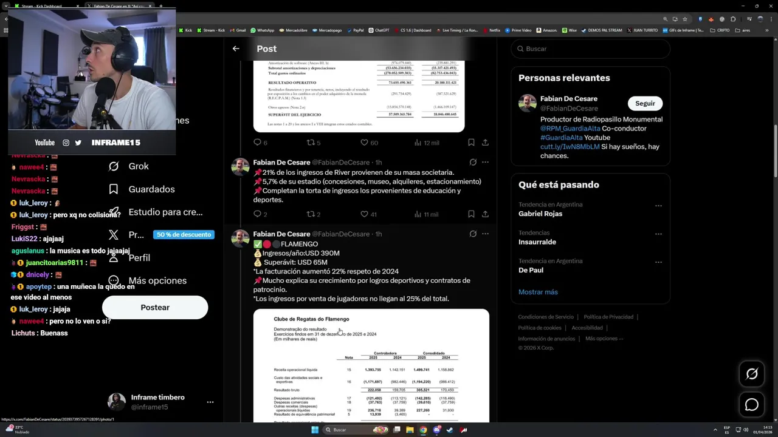Open the Kick bookmark
778x437 pixels.
pyautogui.click(x=185, y=30)
